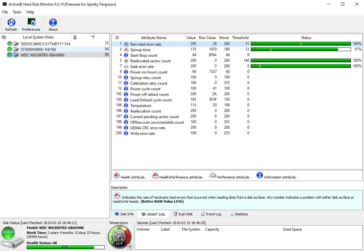Click the Seek error rate performance icon

tap(126, 66)
